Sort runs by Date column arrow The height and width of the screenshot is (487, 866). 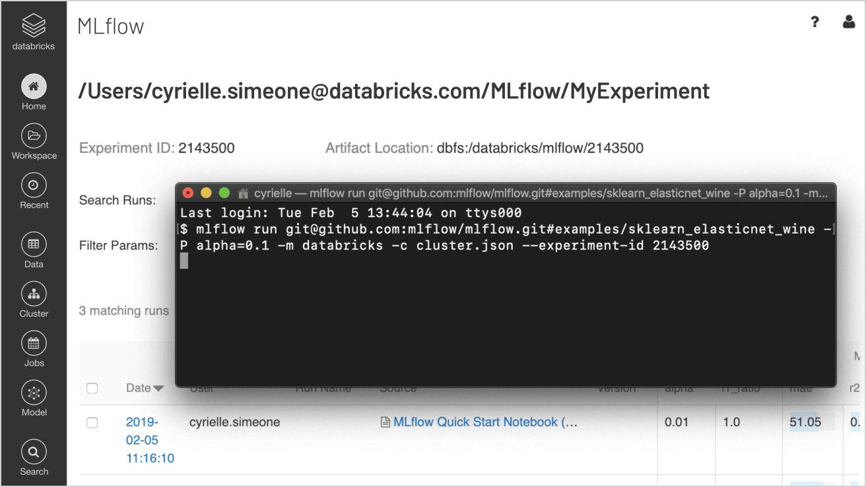[158, 389]
